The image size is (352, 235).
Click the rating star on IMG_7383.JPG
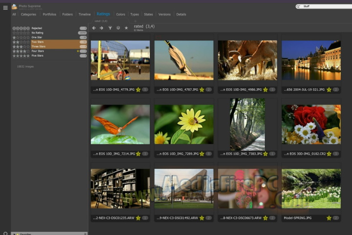point(265,154)
